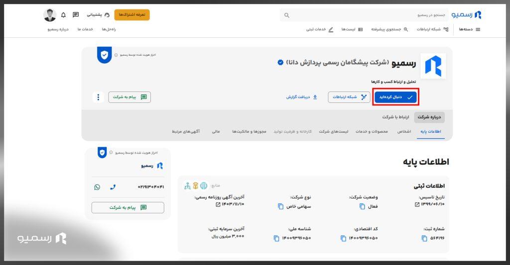Click the رسمیو logo in header
The height and width of the screenshot is (265, 510).
pos(466,15)
